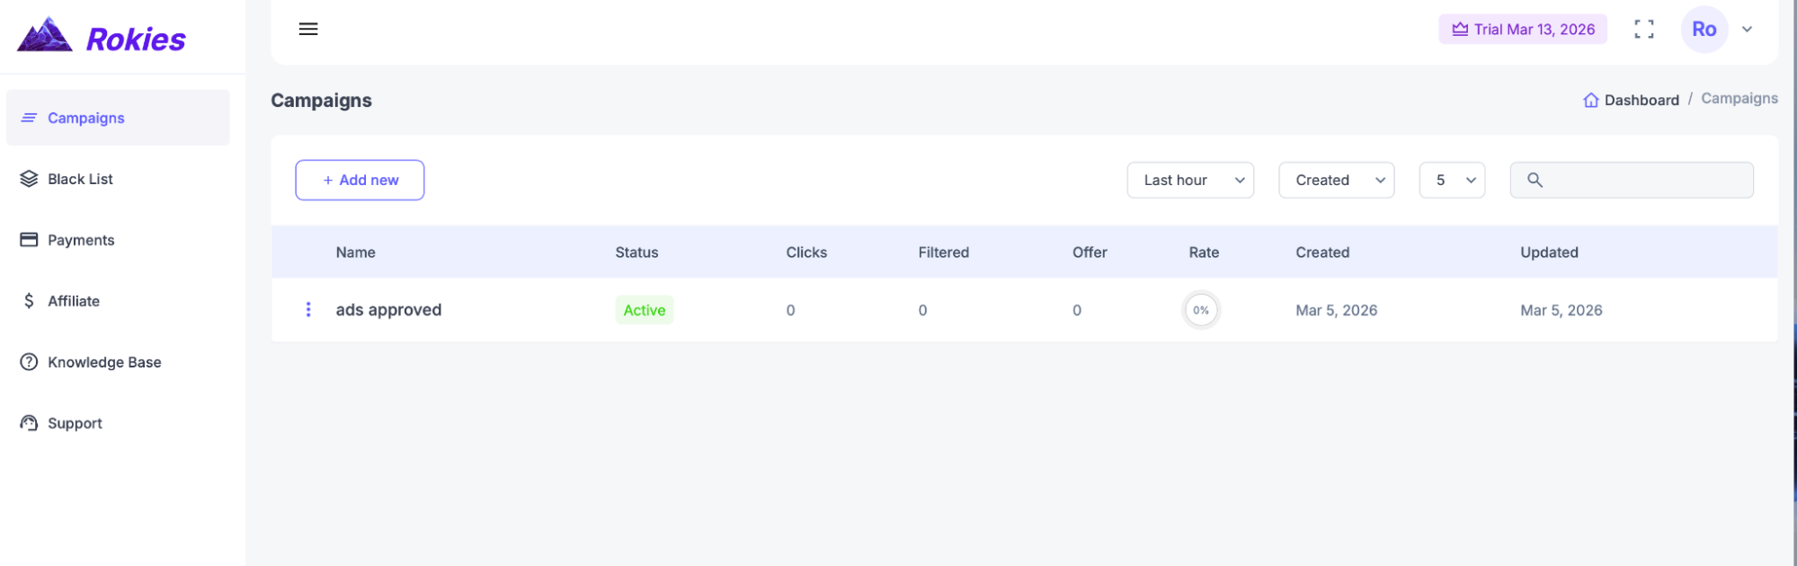Click the Dashboard home icon
Image resolution: width=1797 pixels, height=566 pixels.
[x=1590, y=100]
